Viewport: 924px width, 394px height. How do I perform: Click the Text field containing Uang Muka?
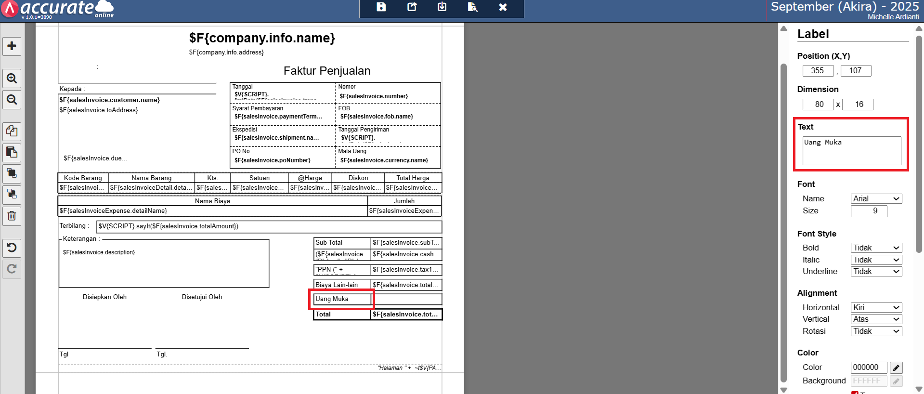point(851,150)
